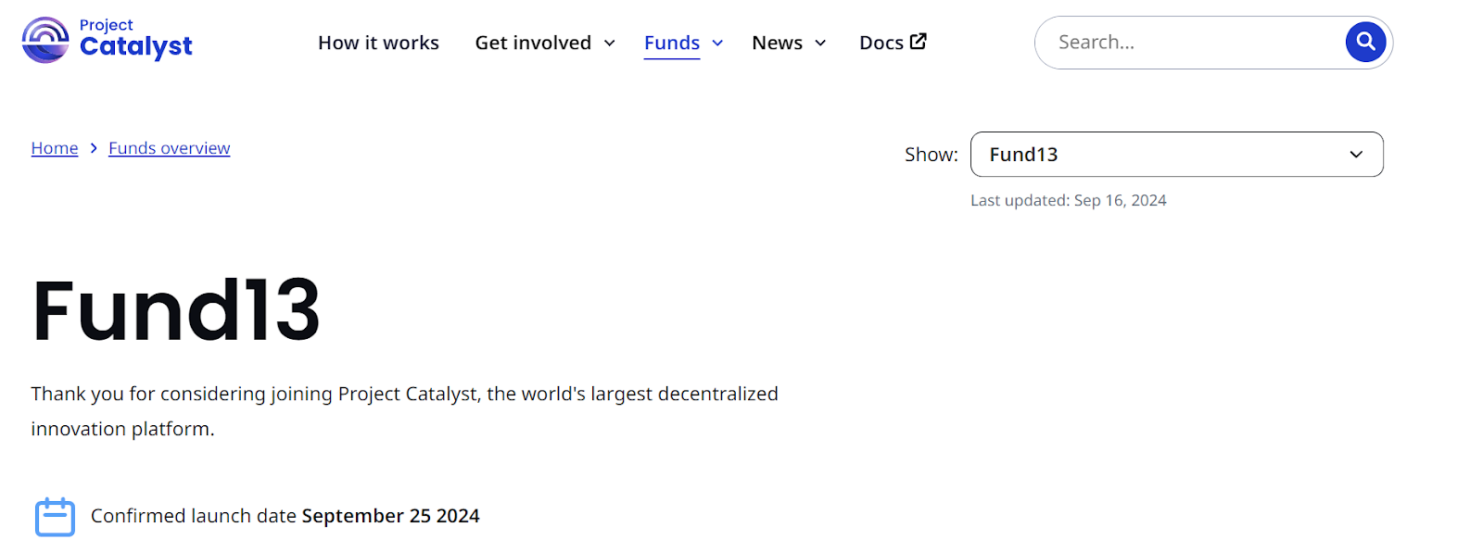Image resolution: width=1483 pixels, height=552 pixels.
Task: Click the blue search magnifier button
Action: pos(1365,42)
